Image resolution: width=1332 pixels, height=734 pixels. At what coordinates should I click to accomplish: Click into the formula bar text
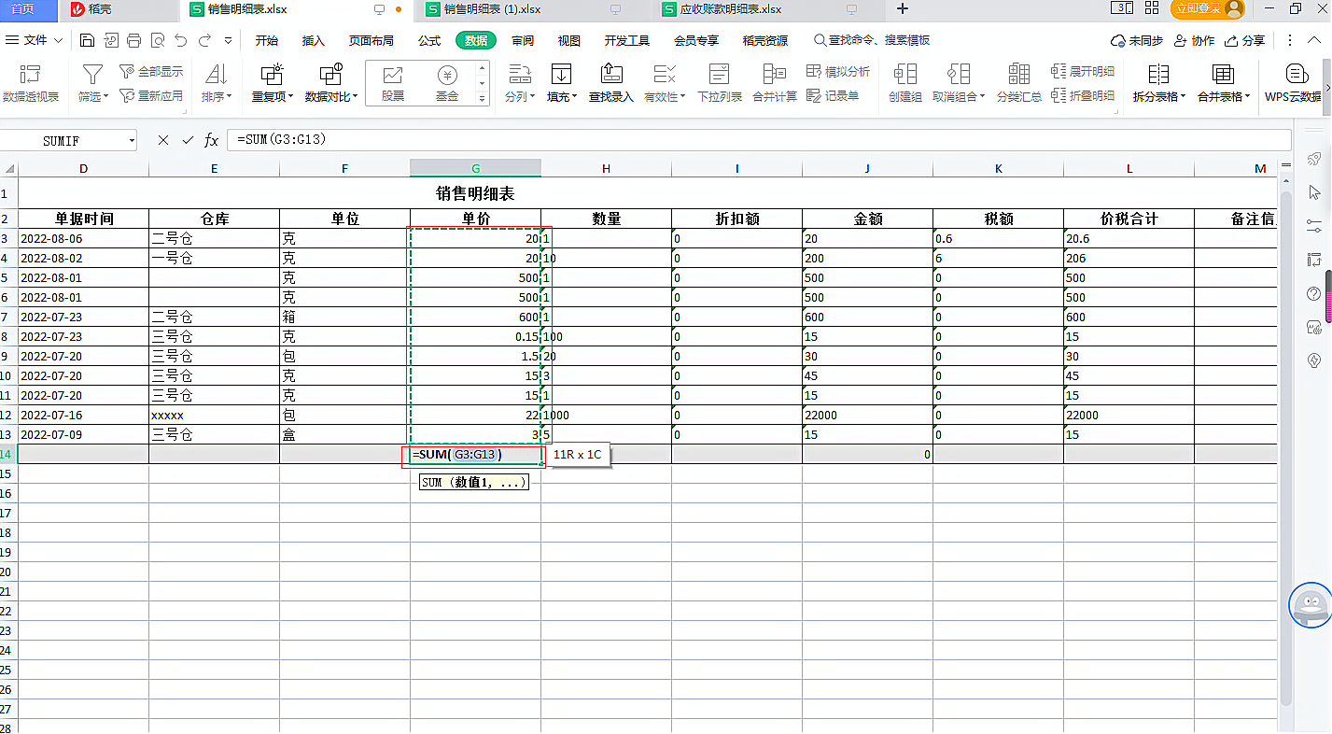pos(759,140)
